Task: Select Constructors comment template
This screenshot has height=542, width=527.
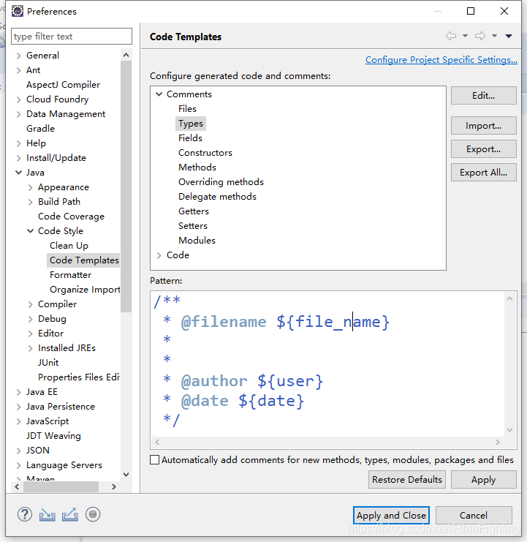Action: [x=205, y=153]
